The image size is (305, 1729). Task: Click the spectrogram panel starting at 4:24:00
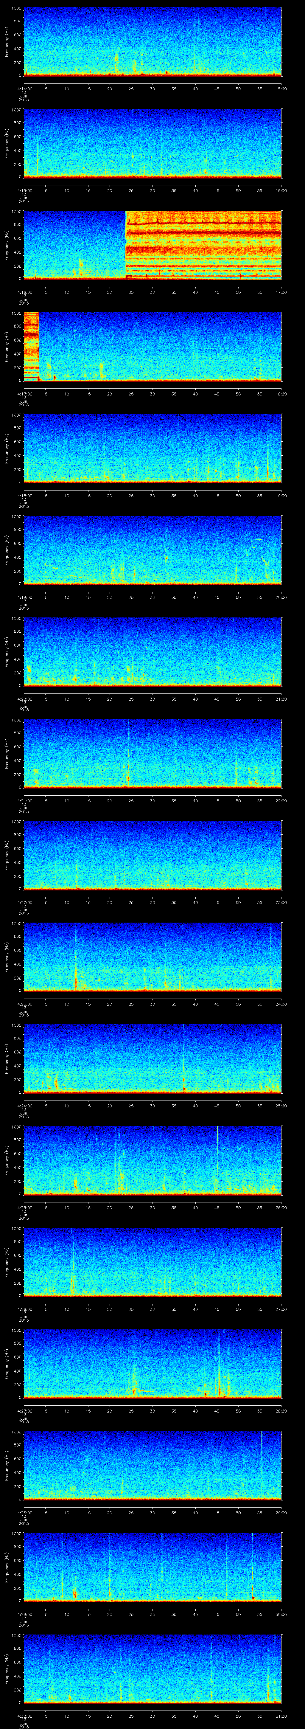tap(153, 1058)
